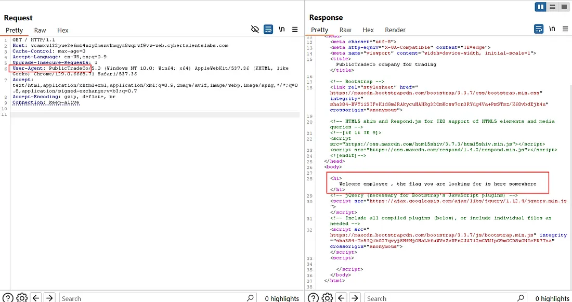The image size is (572, 302).
Task: Click the "<!-- Bootstrap -->" comment line
Action: pyautogui.click(x=357, y=81)
